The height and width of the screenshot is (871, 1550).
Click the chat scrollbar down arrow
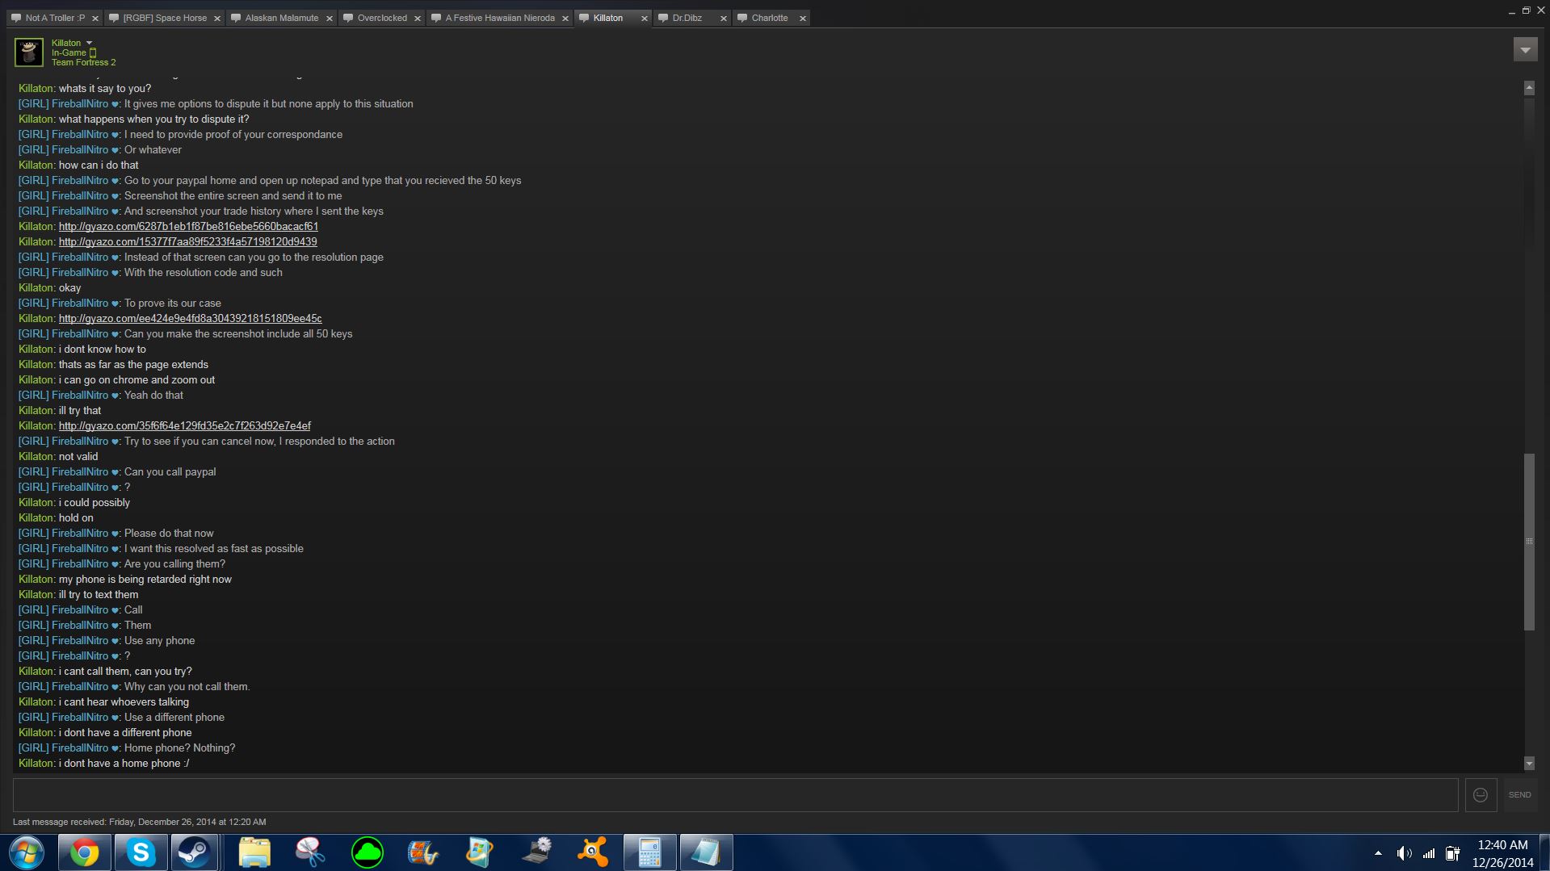tap(1528, 764)
